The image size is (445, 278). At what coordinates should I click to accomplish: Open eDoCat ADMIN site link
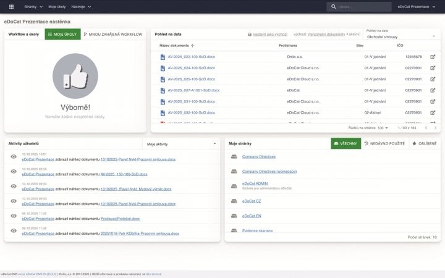[255, 183]
